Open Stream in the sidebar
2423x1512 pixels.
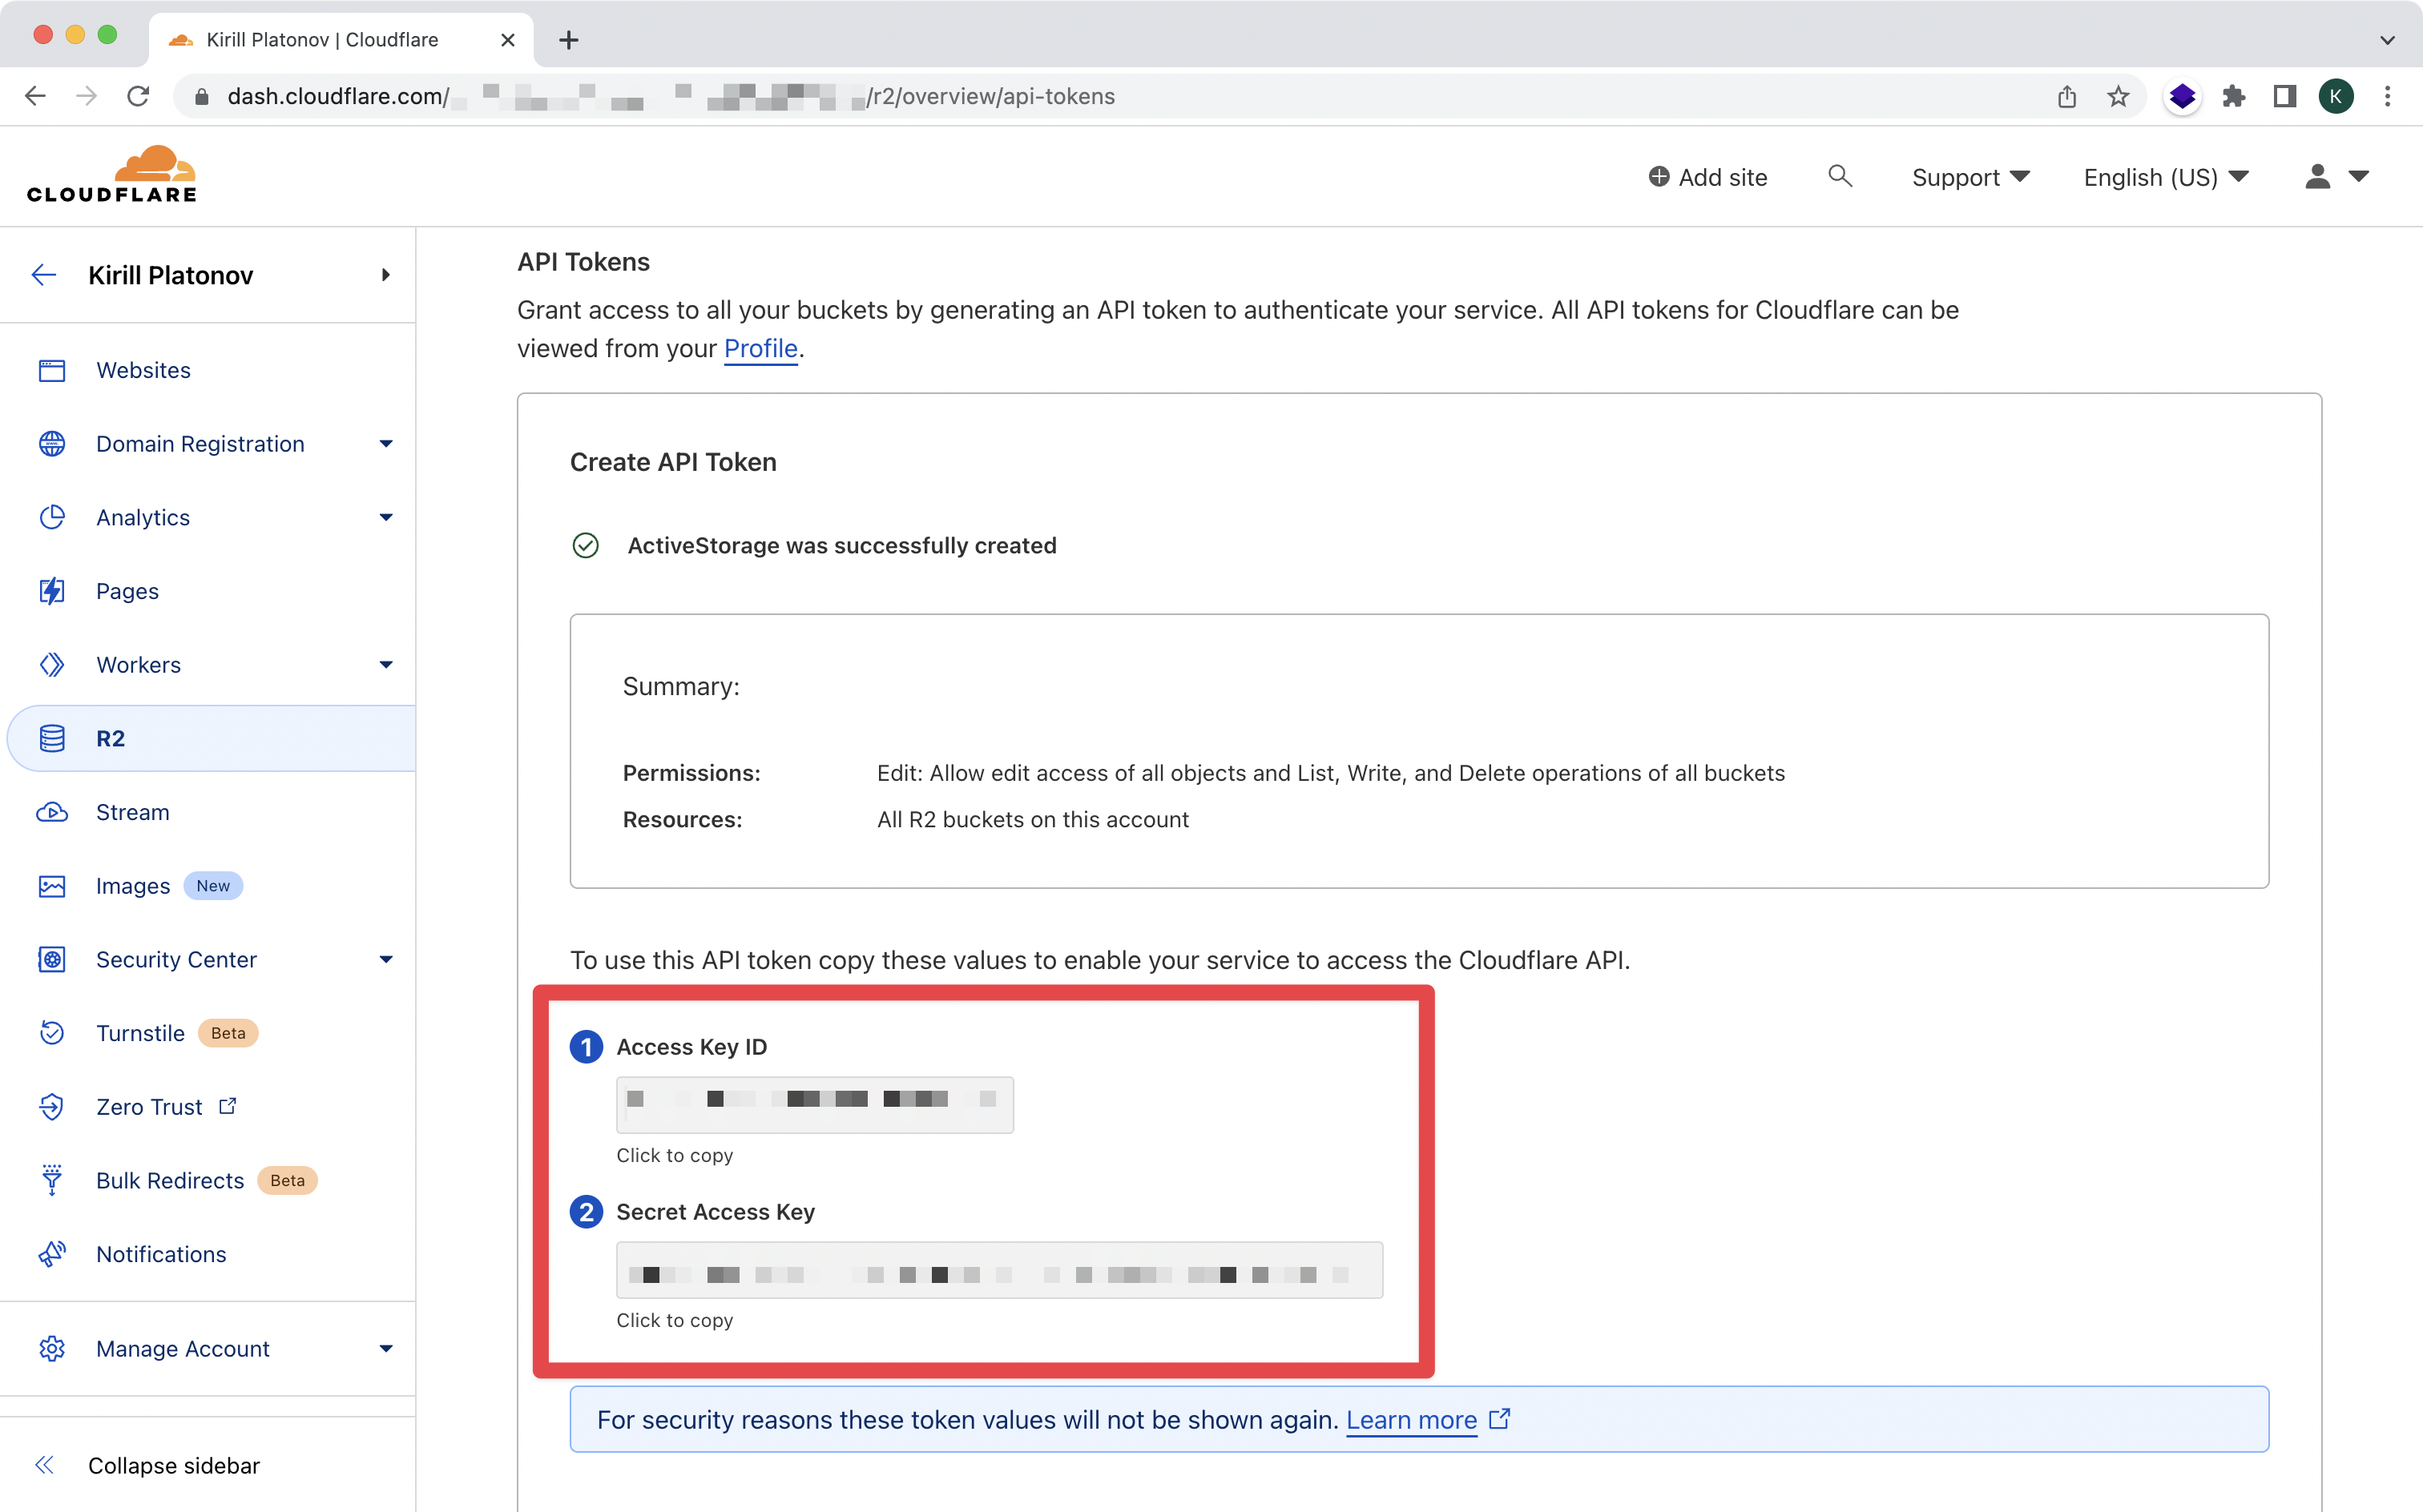pyautogui.click(x=133, y=812)
